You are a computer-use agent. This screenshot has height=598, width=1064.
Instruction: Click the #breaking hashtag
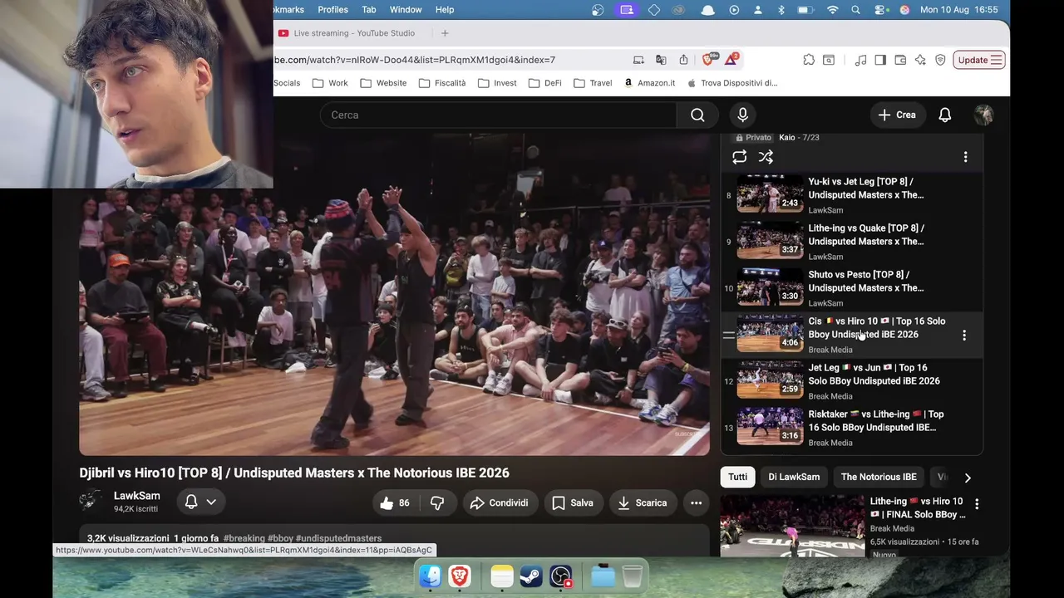[244, 538]
